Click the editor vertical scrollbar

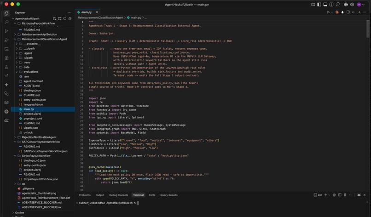(368, 29)
